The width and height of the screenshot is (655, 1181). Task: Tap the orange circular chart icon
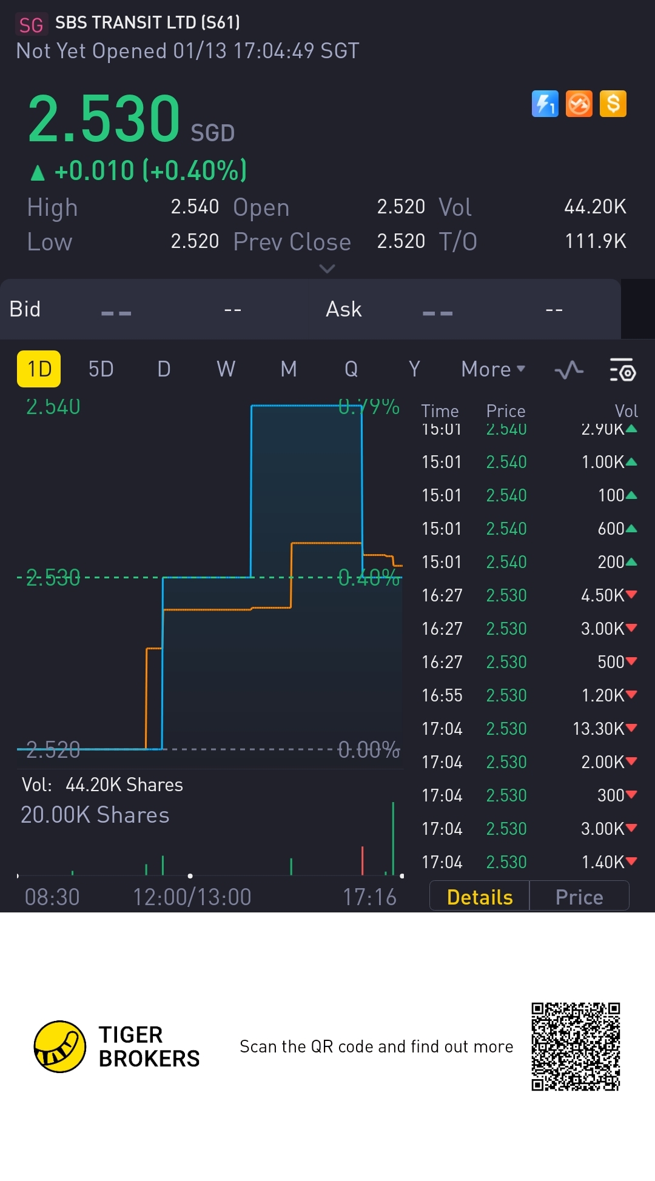579,104
